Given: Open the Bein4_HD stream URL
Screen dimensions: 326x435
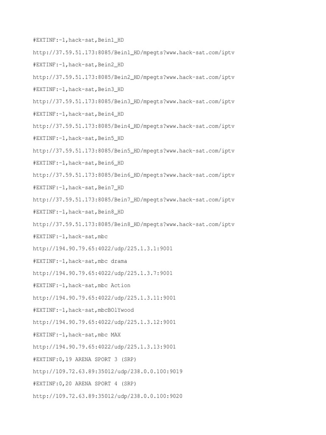Looking at the screenshot, I should pyautogui.click(x=134, y=126).
